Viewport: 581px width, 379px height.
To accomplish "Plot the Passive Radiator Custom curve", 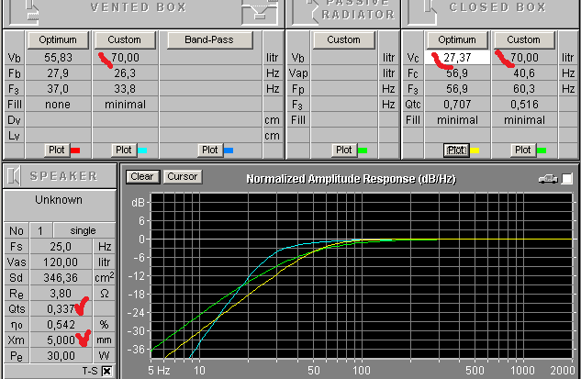I will pos(344,150).
